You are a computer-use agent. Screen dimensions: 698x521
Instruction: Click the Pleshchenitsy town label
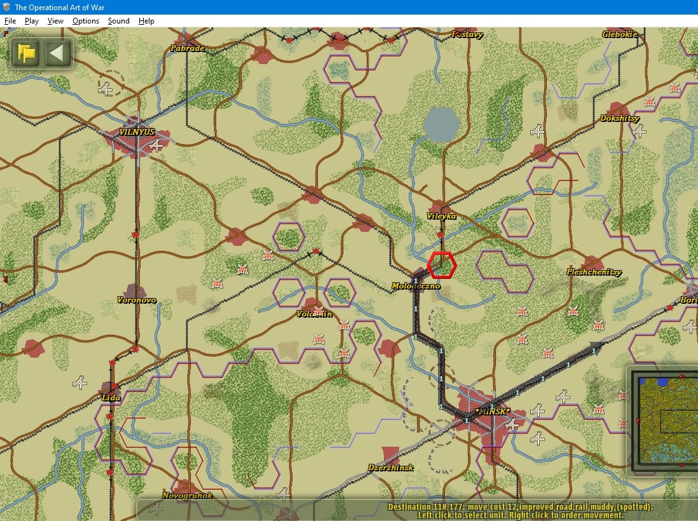(x=594, y=272)
